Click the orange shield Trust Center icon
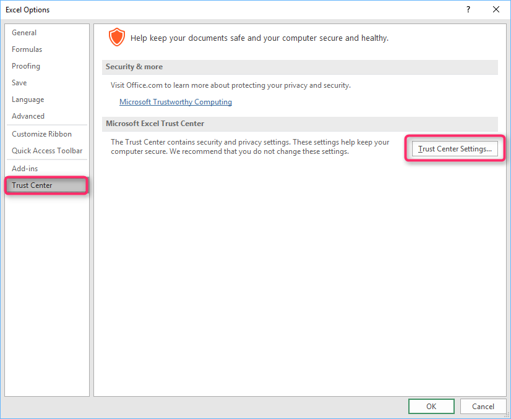 tap(117, 37)
